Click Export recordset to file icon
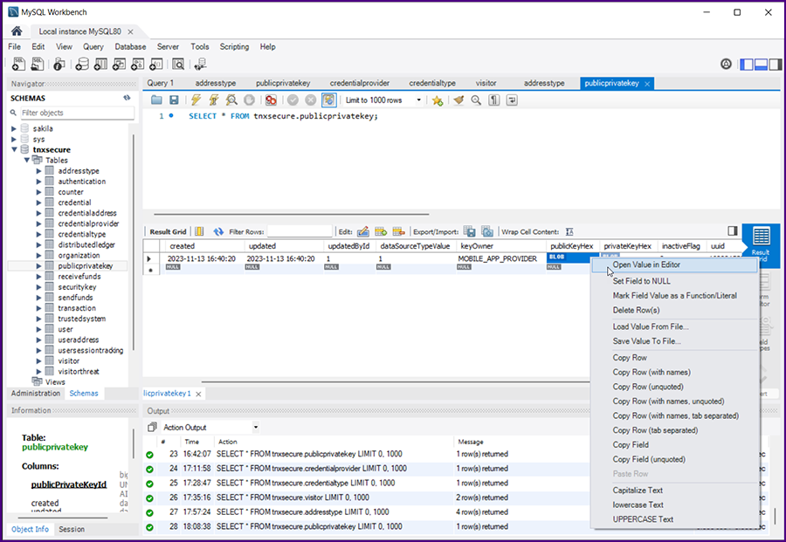Image resolution: width=786 pixels, height=542 pixels. tap(470, 231)
